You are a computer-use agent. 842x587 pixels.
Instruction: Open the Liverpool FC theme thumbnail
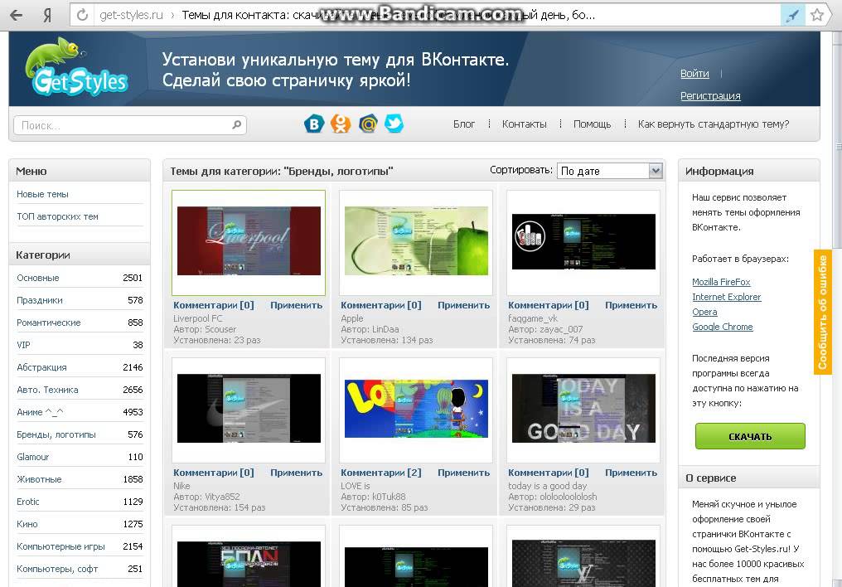pos(249,241)
